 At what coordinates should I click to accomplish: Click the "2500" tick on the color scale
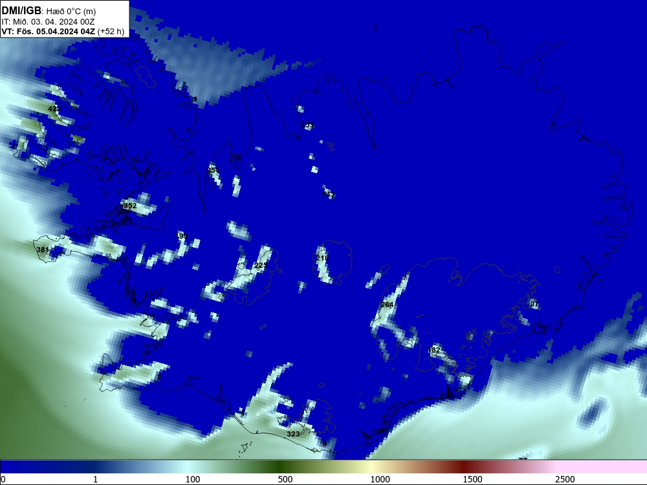pyautogui.click(x=565, y=479)
